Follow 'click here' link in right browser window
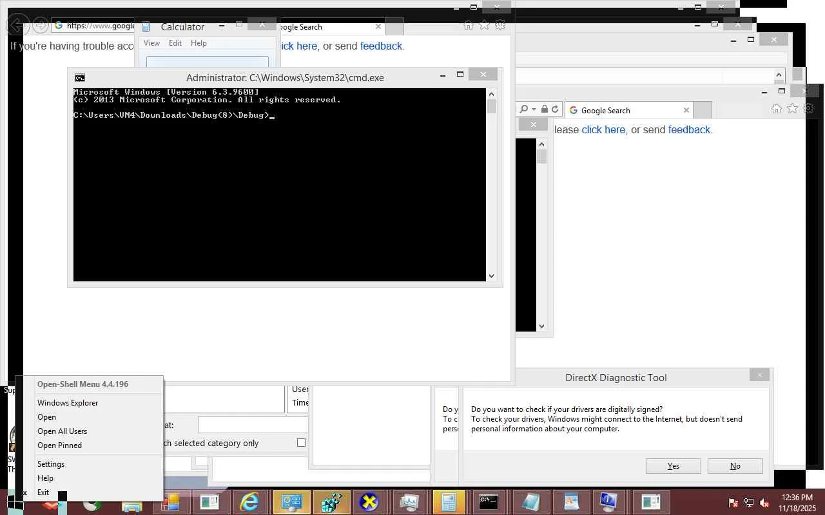 click(603, 129)
